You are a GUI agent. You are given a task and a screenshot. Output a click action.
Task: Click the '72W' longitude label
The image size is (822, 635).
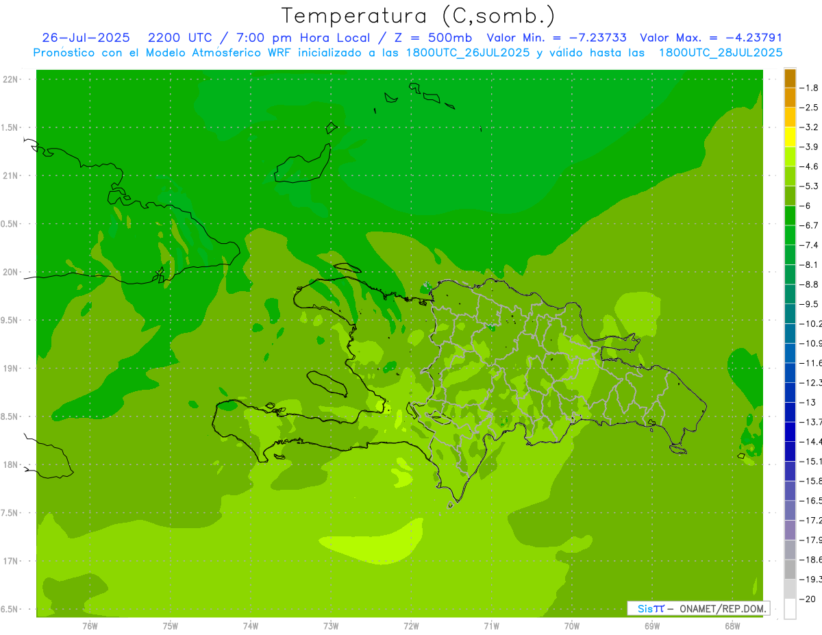pyautogui.click(x=411, y=626)
